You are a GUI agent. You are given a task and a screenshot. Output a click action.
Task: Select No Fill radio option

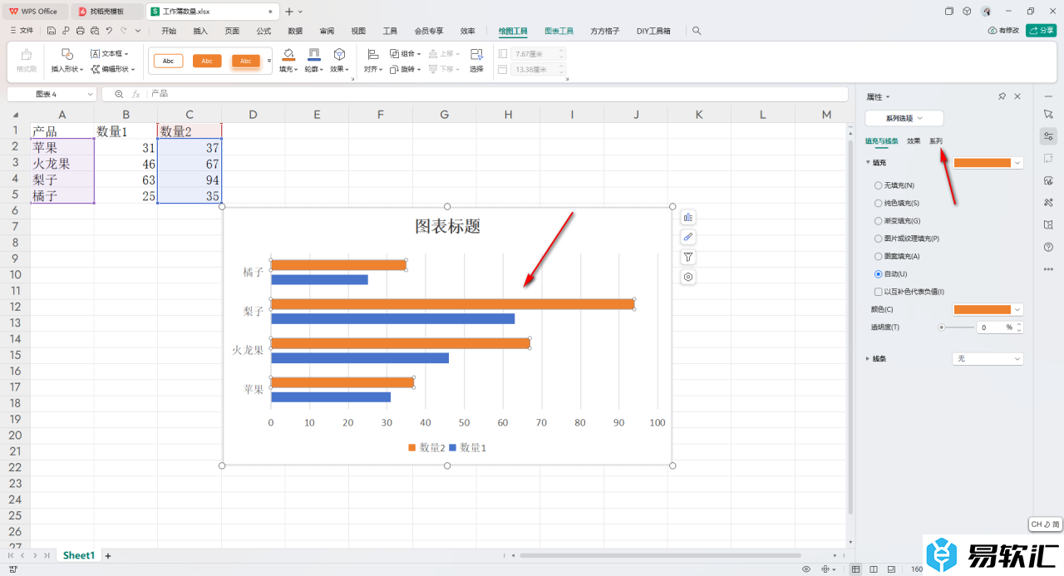coord(879,185)
